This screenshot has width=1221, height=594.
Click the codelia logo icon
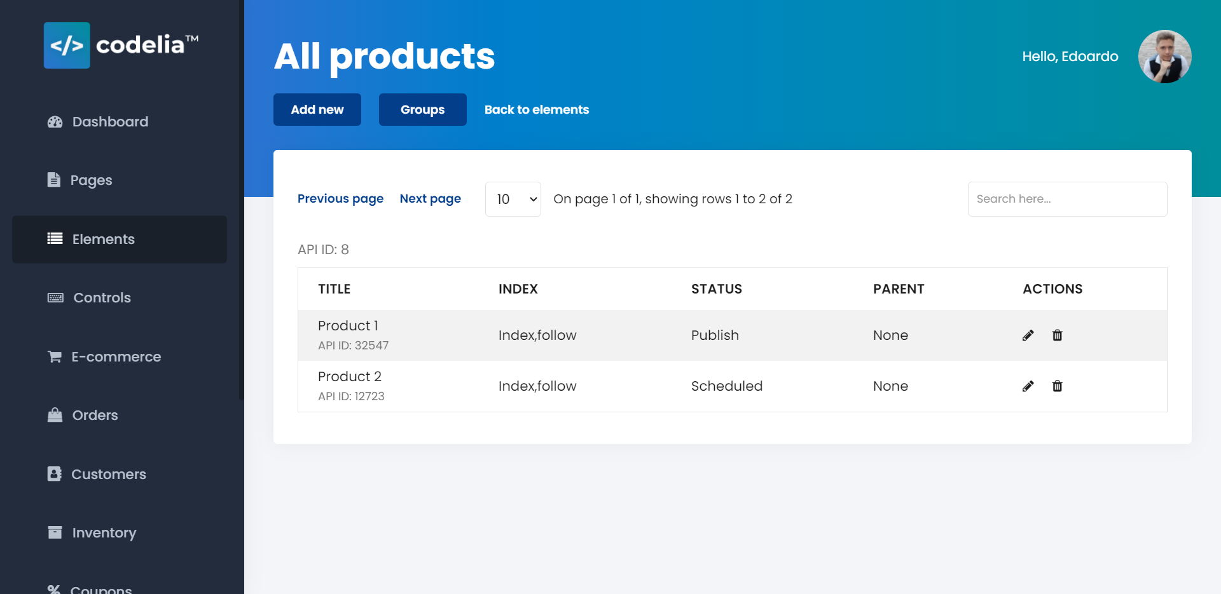click(x=67, y=46)
